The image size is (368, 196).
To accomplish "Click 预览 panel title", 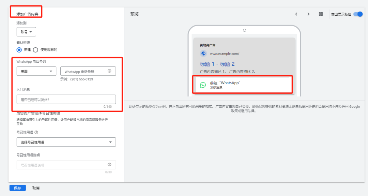I will 135,14.
